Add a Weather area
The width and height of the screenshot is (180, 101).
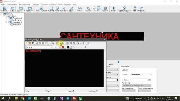[88, 9]
